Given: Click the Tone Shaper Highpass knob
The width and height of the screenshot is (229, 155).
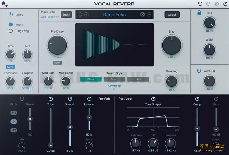Looking at the screenshot, I should click(x=136, y=143).
